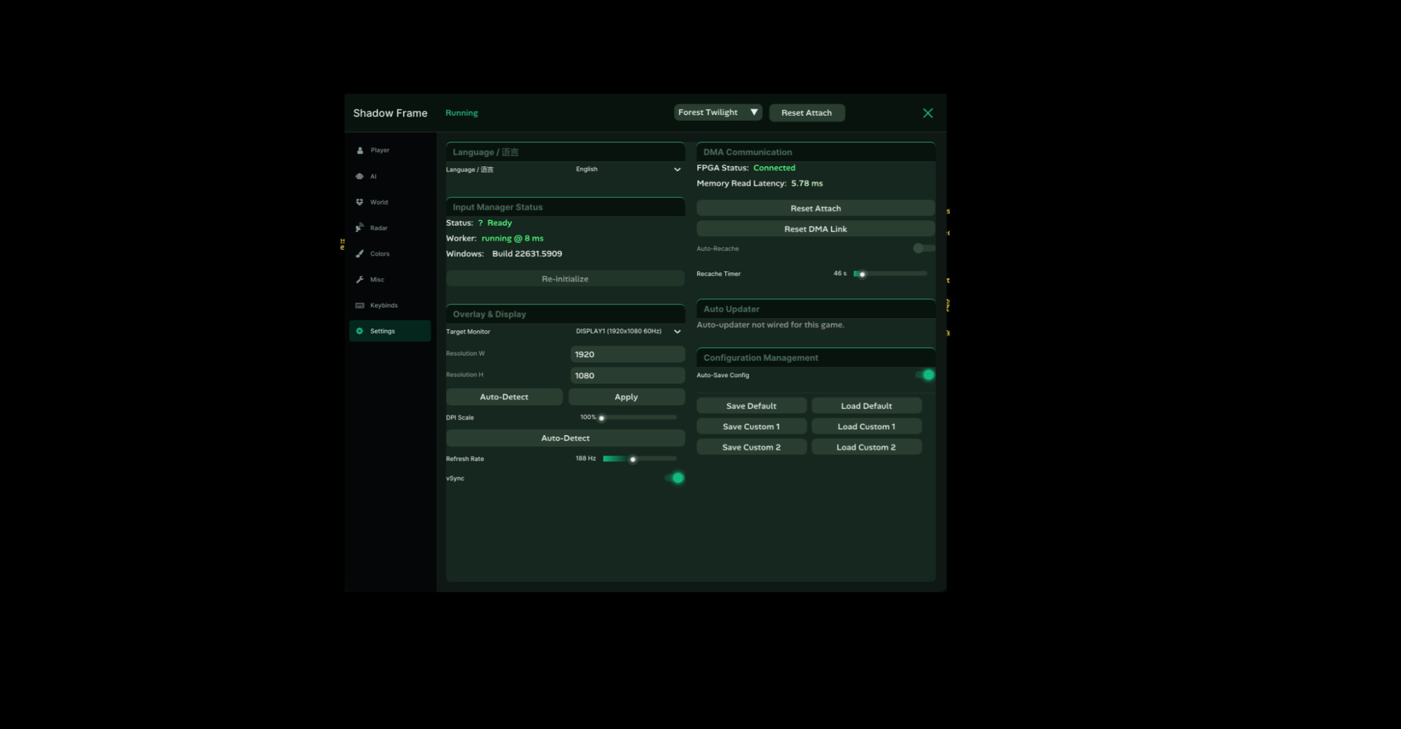
Task: Load the Custom 1 config
Action: pos(867,427)
